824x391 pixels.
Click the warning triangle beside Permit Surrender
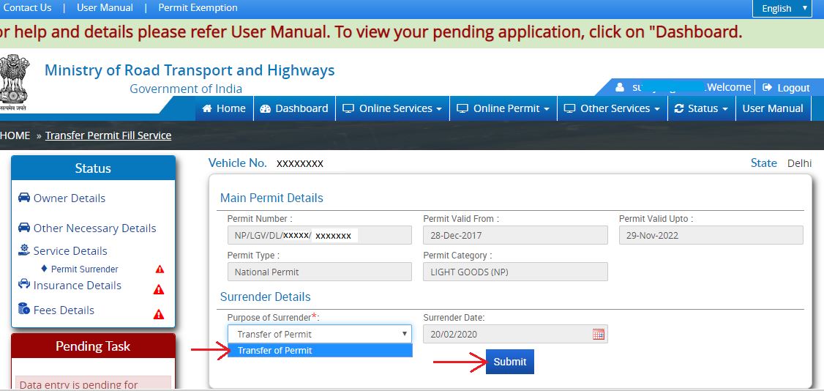(x=160, y=269)
